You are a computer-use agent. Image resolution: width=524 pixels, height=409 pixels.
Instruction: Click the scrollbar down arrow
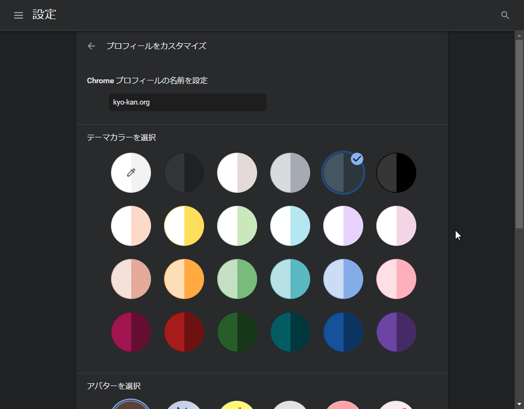coord(519,405)
